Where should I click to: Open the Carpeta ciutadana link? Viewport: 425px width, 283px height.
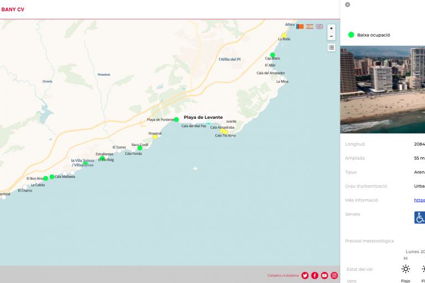(283, 275)
